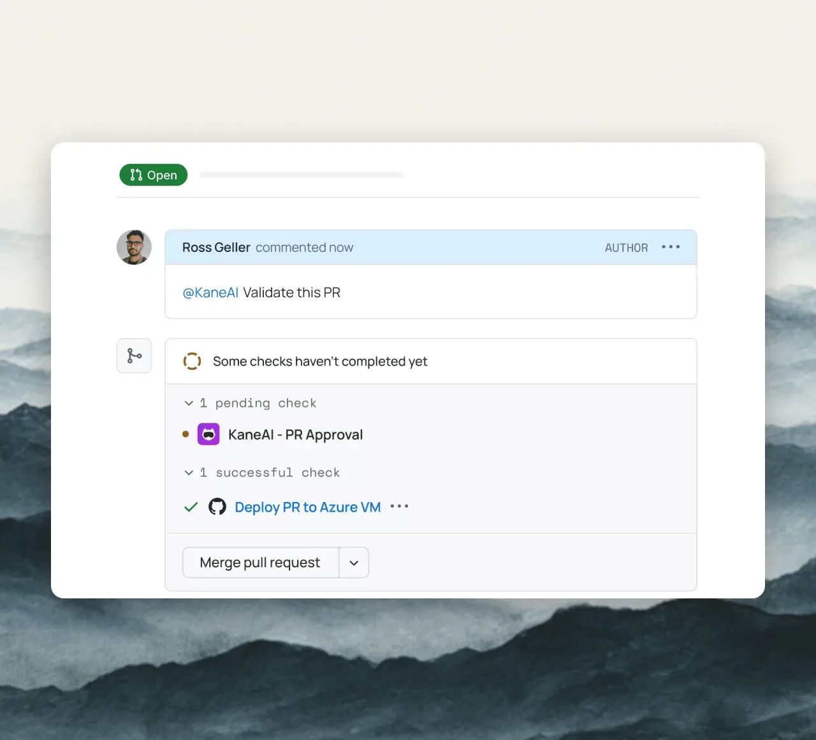Collapse the 1 pending check section
Screen dimensions: 816x740
click(189, 403)
